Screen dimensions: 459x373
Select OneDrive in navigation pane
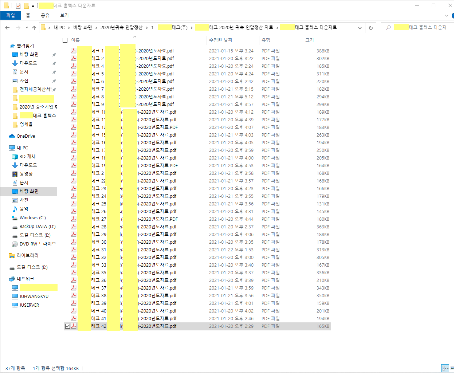26,136
